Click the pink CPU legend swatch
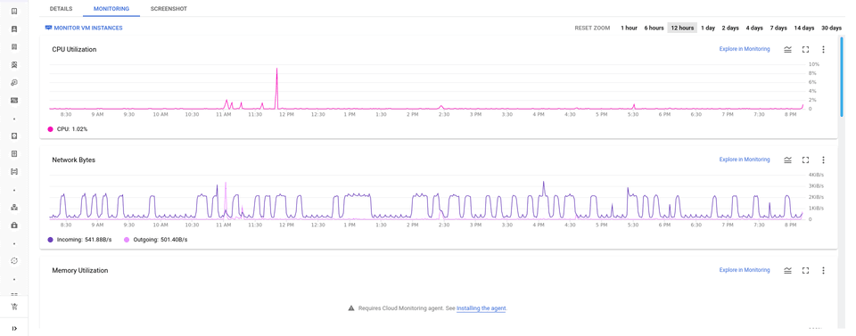 [x=51, y=129]
